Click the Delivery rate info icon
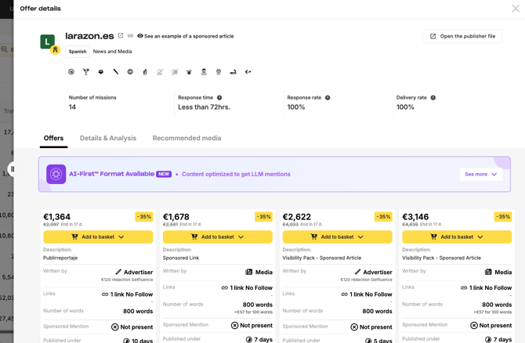This screenshot has width=525, height=343. point(433,98)
